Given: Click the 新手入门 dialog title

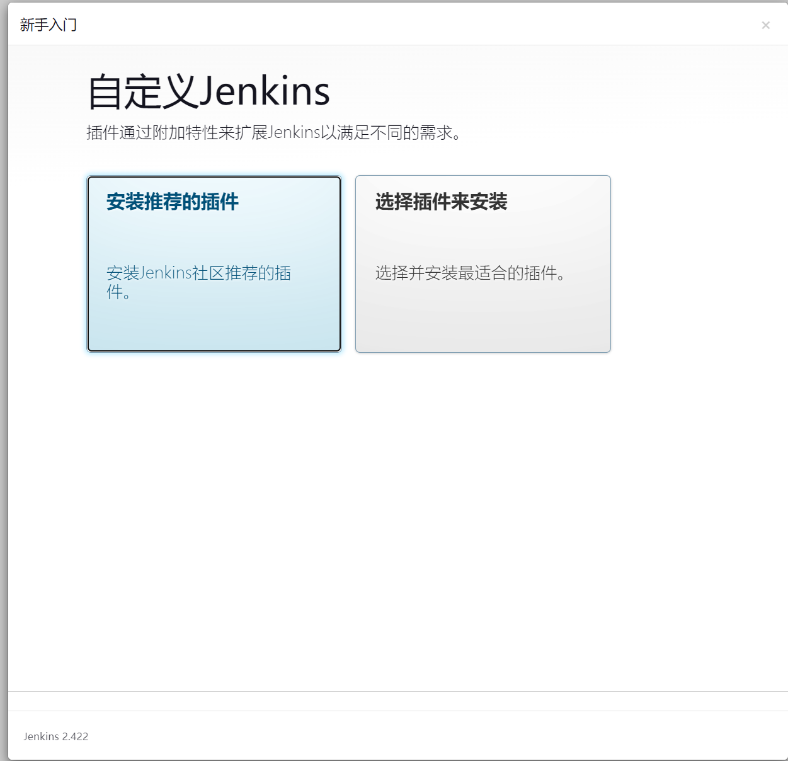Looking at the screenshot, I should 49,25.
